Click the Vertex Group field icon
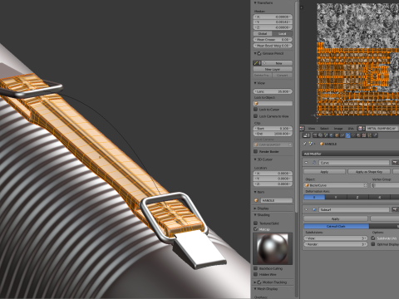Viewport: 399px width, 299px height. 373,185
